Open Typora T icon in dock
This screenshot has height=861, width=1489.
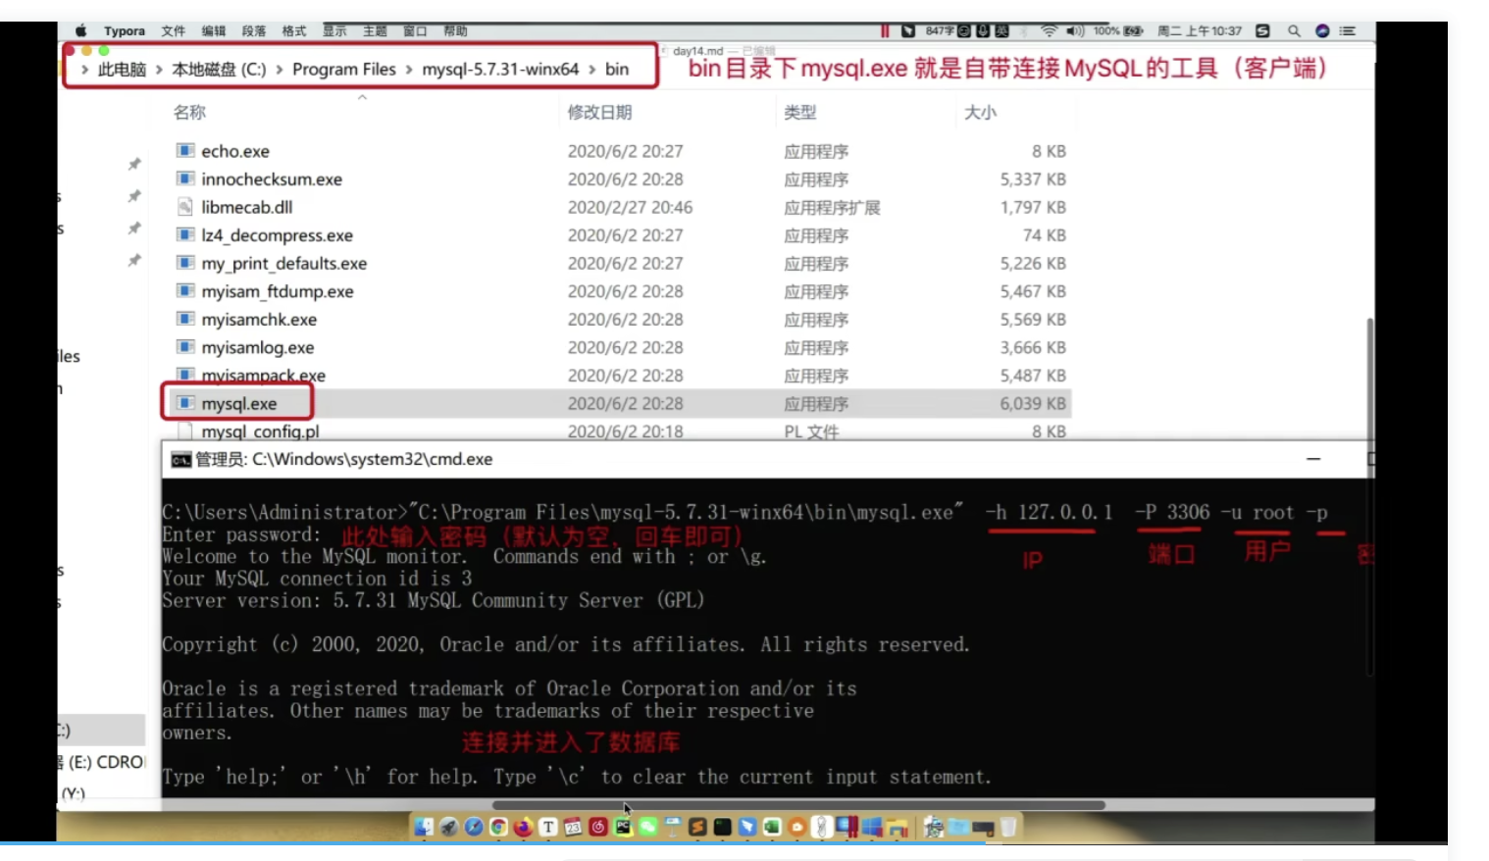click(547, 827)
